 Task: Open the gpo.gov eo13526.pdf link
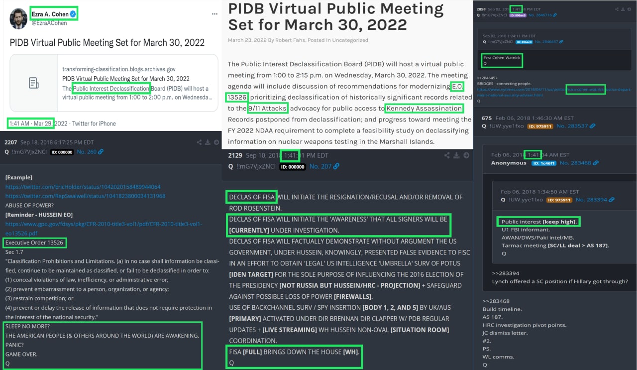[104, 229]
